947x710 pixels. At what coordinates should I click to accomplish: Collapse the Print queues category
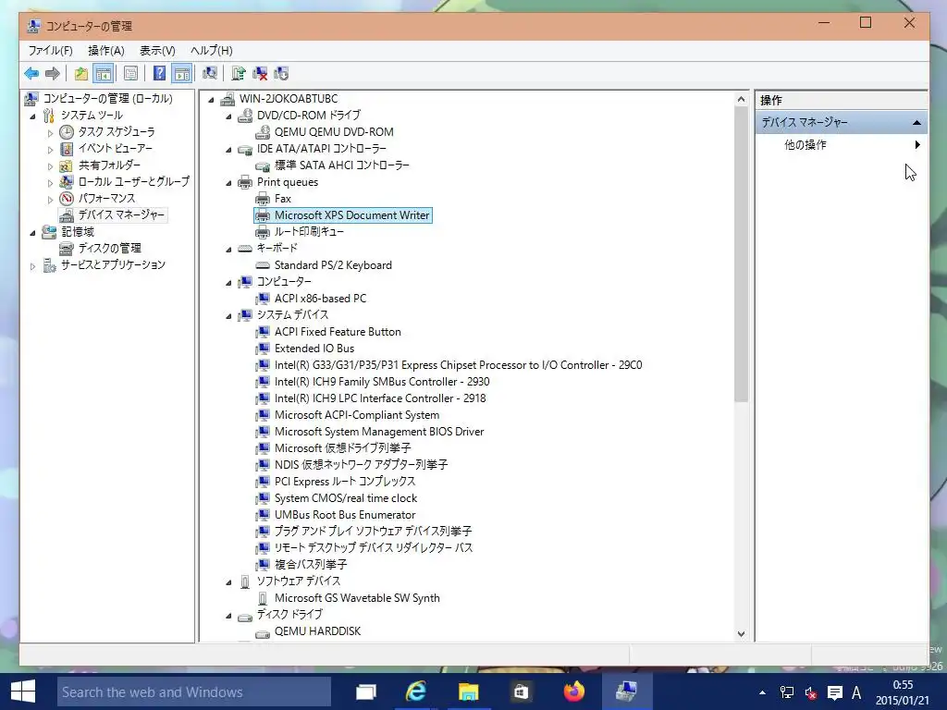point(228,183)
